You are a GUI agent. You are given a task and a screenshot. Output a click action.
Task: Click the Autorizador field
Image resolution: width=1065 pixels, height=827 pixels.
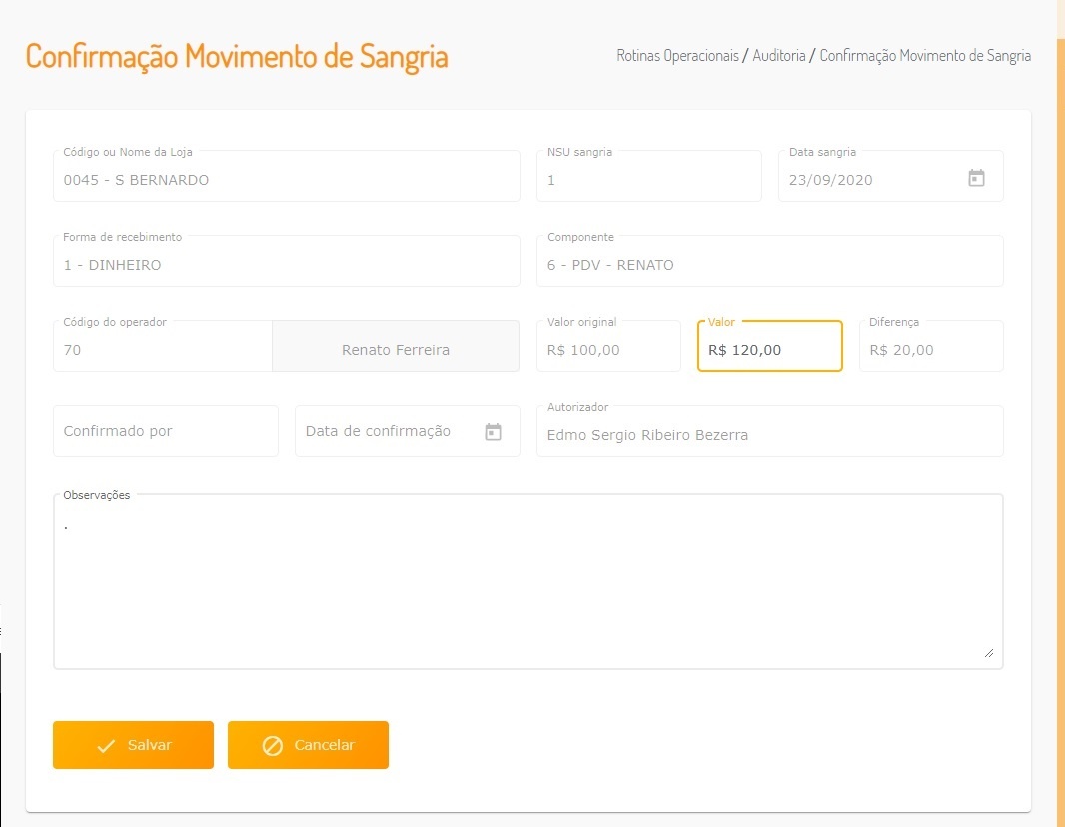coord(769,435)
